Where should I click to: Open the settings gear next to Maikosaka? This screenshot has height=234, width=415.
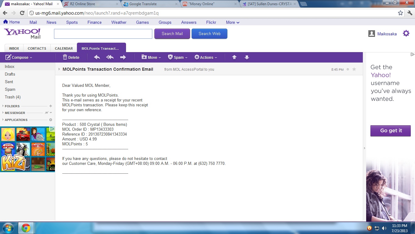(x=406, y=34)
